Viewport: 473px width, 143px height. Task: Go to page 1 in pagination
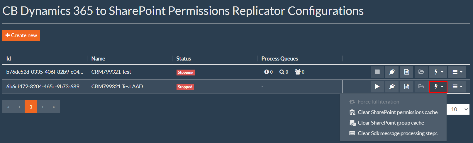[31, 106]
